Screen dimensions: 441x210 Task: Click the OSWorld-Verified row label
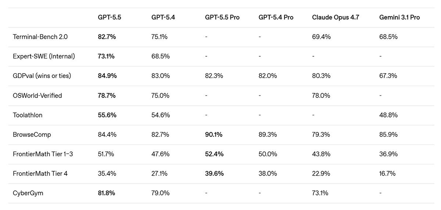pos(37,95)
